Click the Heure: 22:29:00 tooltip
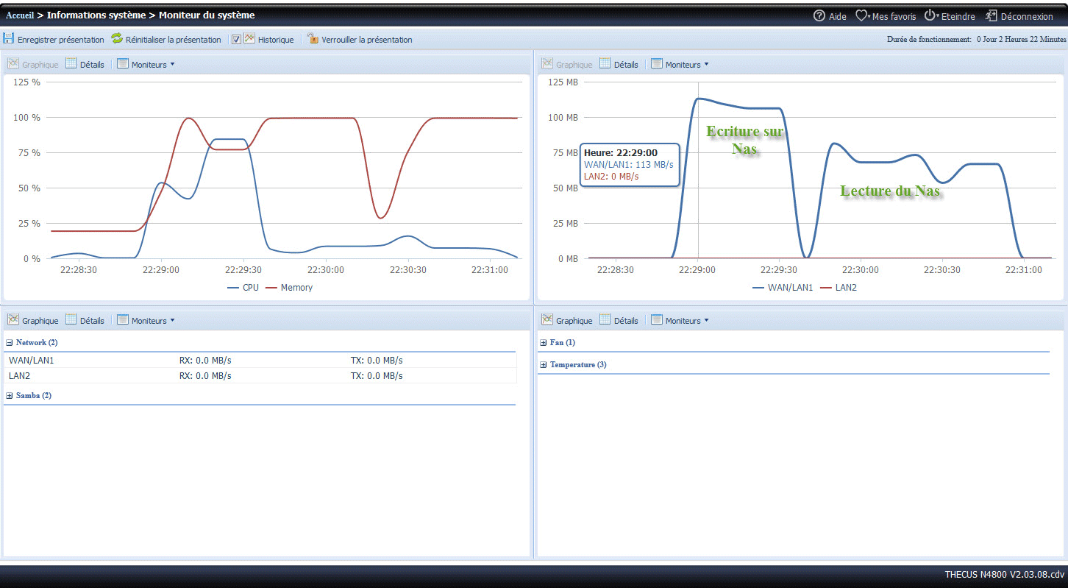Image resolution: width=1068 pixels, height=588 pixels. click(630, 164)
